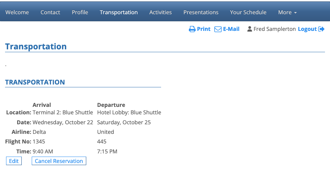Go to the Contact page
Image resolution: width=330 pixels, height=196 pixels.
[x=50, y=12]
